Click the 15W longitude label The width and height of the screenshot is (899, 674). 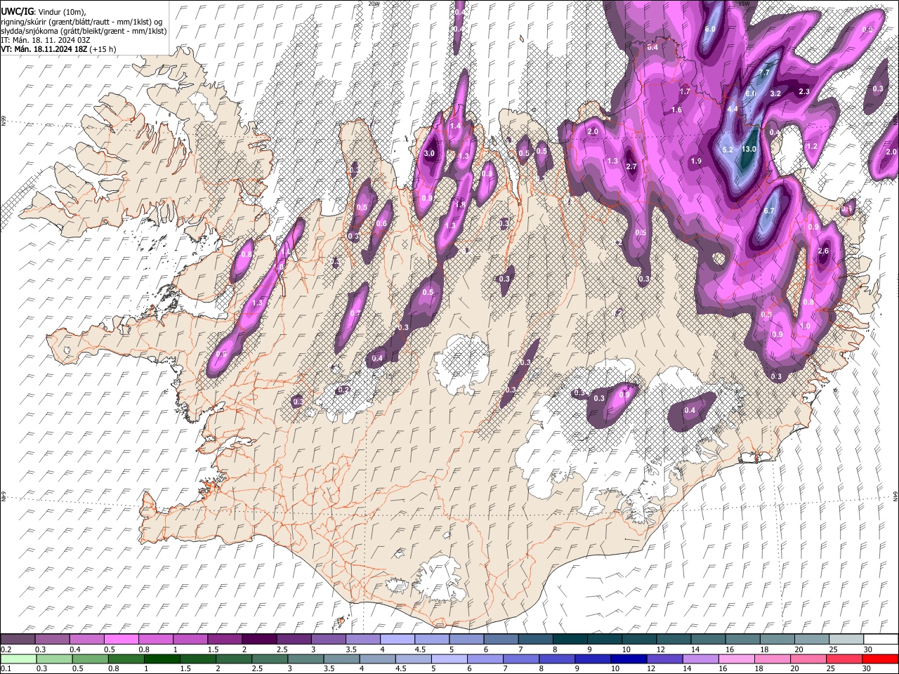(744, 4)
